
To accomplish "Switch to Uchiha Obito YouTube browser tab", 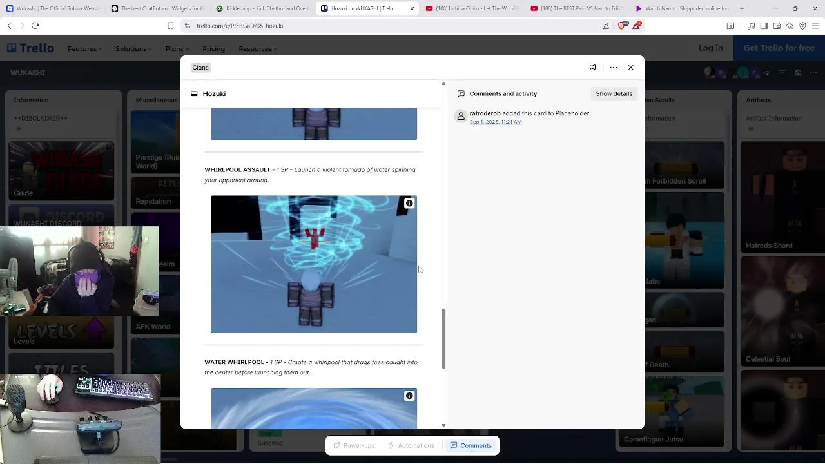I will [x=472, y=8].
